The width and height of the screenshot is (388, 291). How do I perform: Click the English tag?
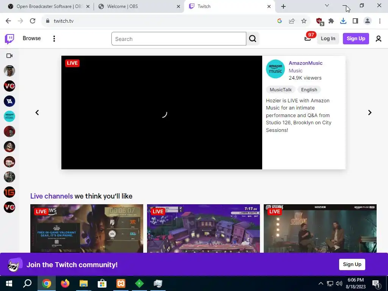click(x=309, y=90)
